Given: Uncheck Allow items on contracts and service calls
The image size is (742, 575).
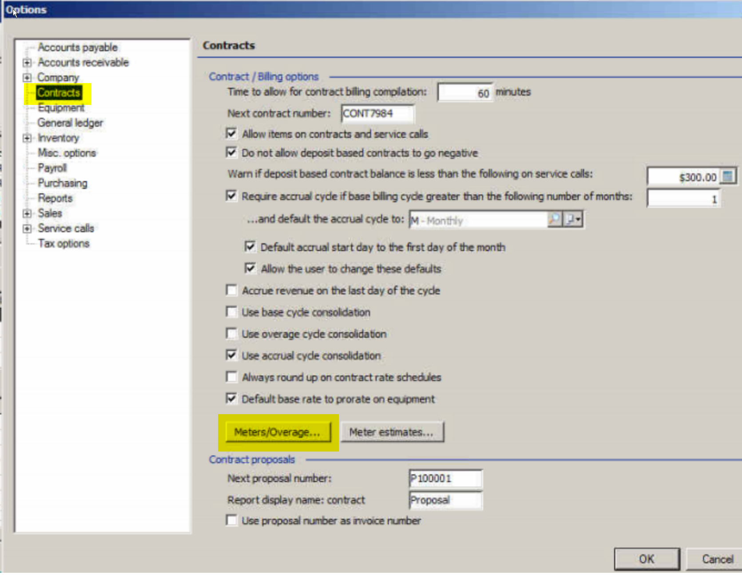Looking at the screenshot, I should [231, 134].
